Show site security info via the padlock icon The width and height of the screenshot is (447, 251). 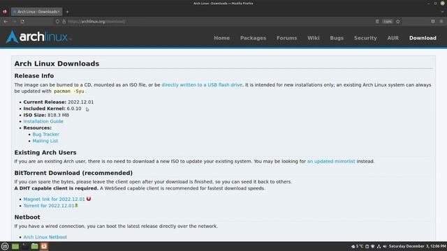click(x=64, y=22)
